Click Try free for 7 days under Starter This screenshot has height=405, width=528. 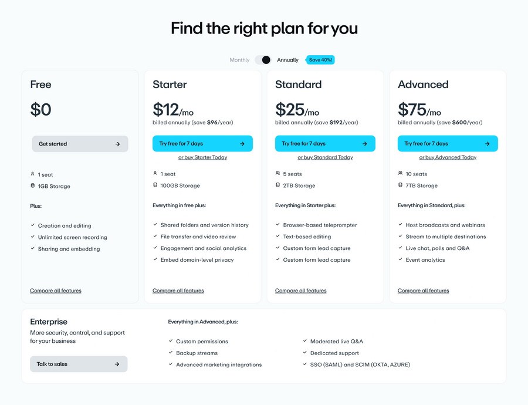click(x=202, y=143)
